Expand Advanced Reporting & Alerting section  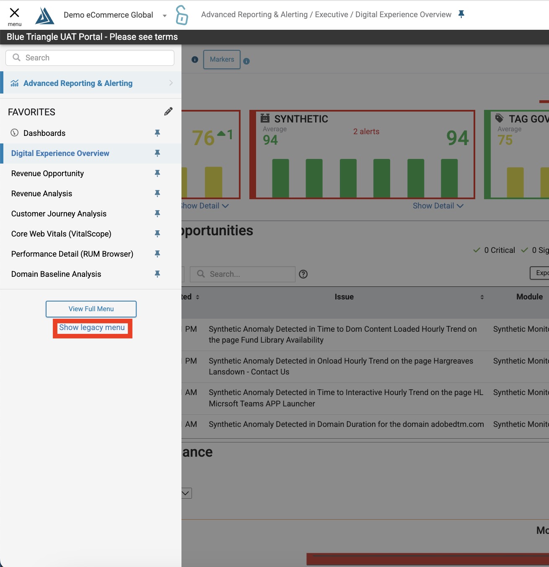91,83
